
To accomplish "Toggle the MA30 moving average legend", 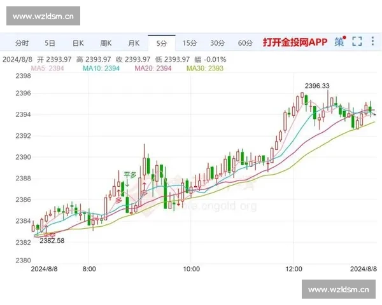I will point(206,68).
